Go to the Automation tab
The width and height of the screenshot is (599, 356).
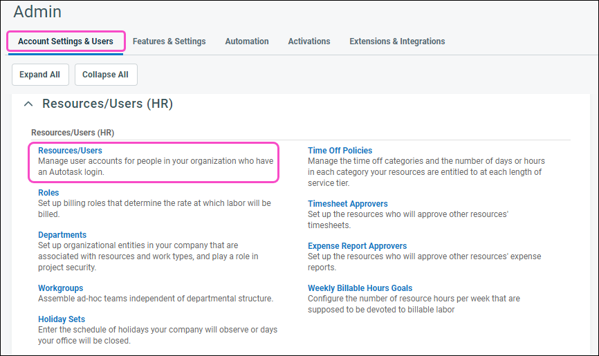247,41
